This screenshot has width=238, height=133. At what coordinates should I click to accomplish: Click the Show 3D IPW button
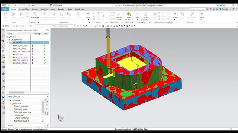click(x=119, y=16)
